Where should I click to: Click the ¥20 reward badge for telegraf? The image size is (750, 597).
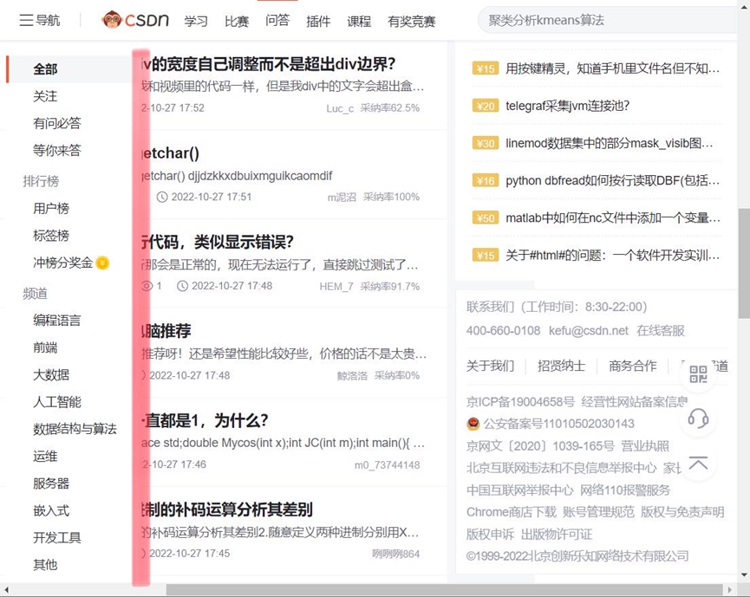(x=485, y=106)
